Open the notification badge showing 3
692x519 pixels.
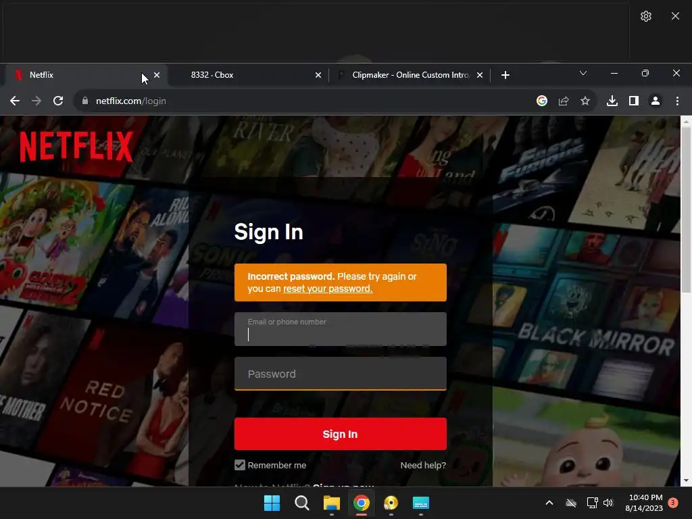pos(673,503)
